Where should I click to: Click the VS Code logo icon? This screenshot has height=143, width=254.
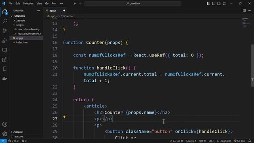tap(4, 4)
